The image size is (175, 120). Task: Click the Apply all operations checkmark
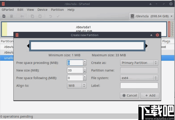(58, 16)
